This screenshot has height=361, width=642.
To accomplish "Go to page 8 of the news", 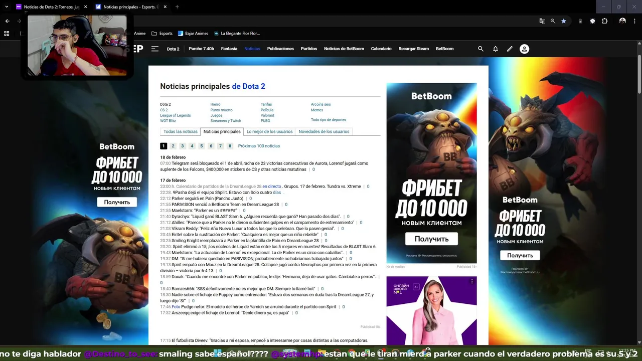I will pos(230,146).
